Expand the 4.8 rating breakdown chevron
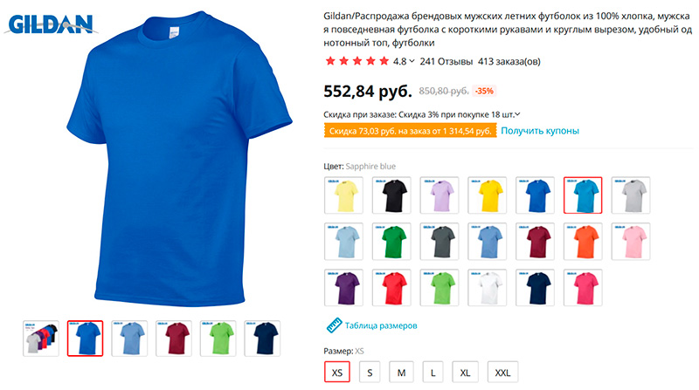 (412, 61)
